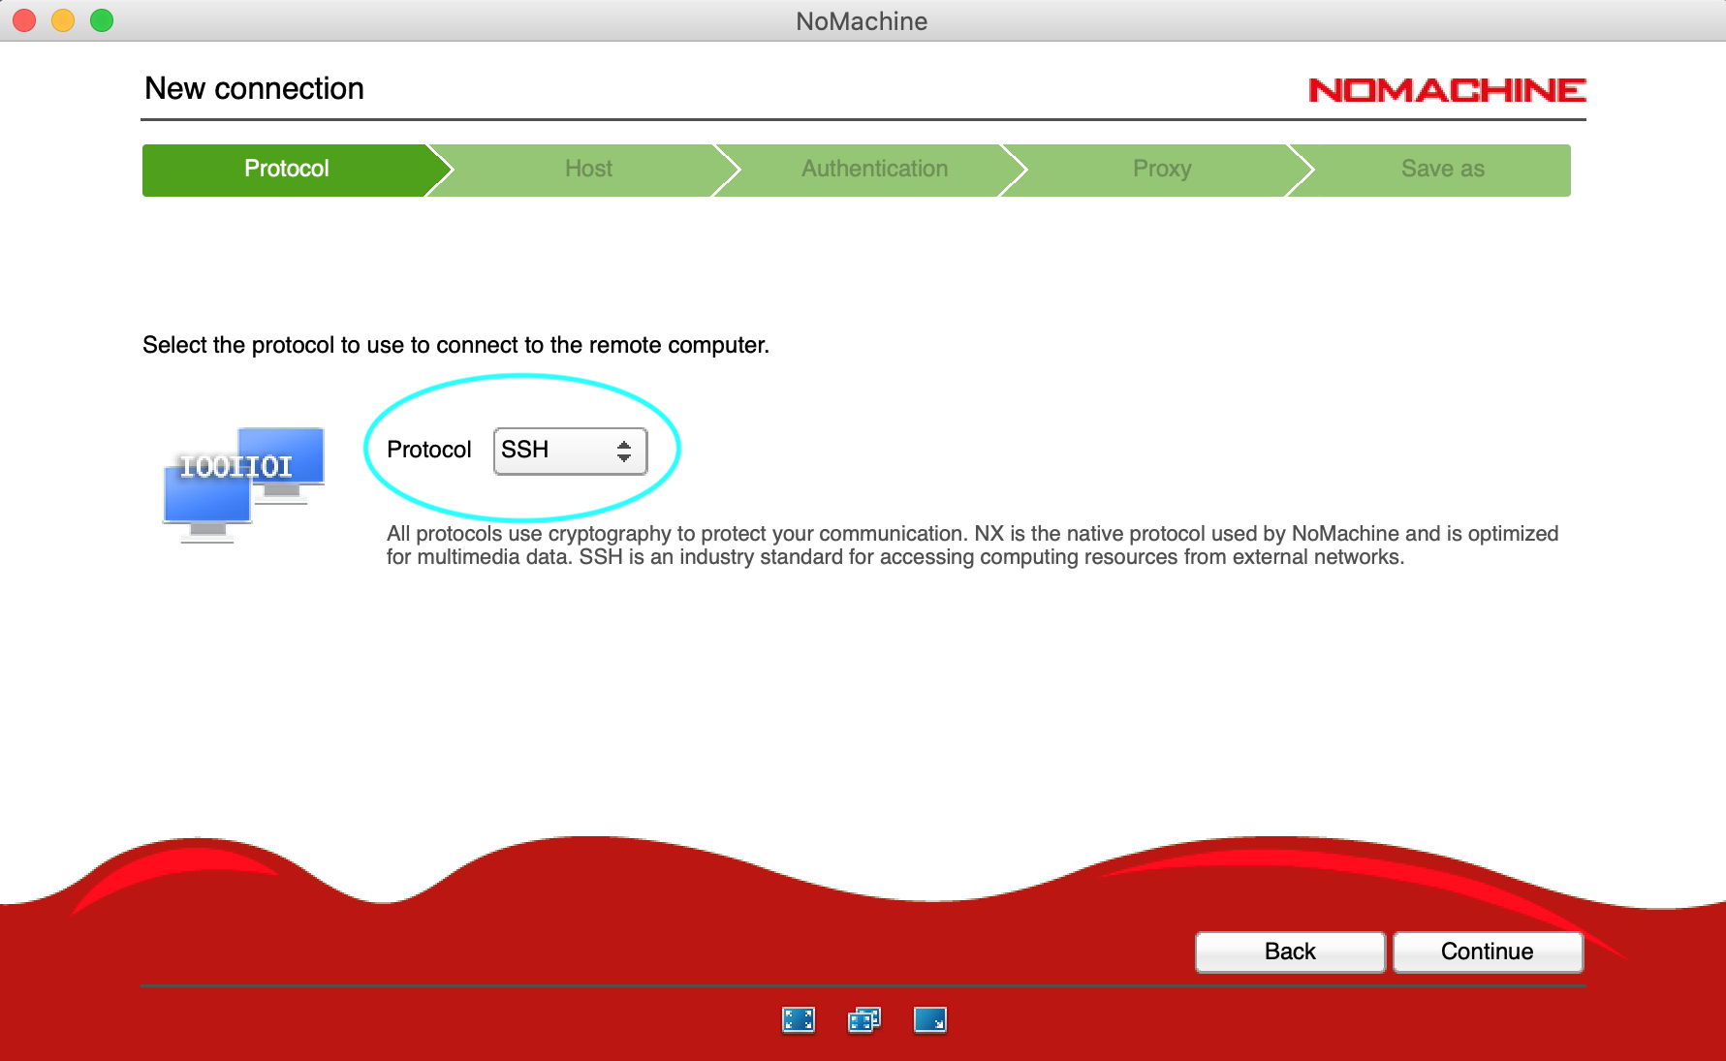Go to the Host step
This screenshot has height=1061, width=1726.
[588, 170]
